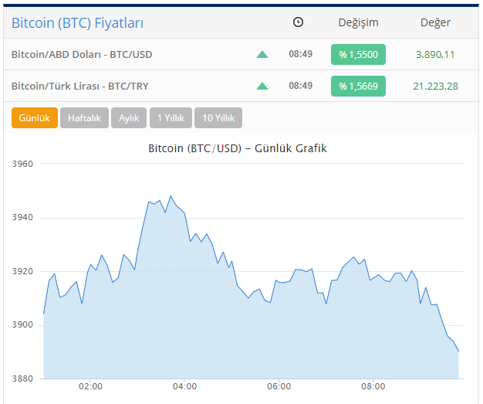
Task: Click the 02:00 x-axis label
Action: (x=90, y=386)
